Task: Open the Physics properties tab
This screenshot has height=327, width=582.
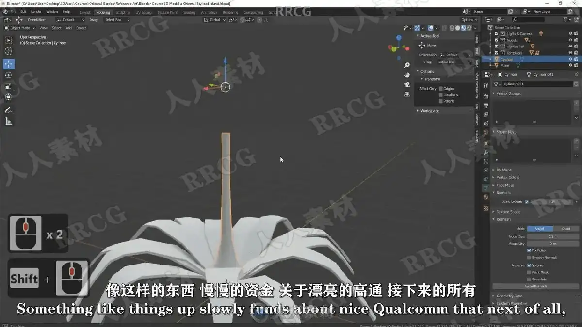Action: coord(486,170)
